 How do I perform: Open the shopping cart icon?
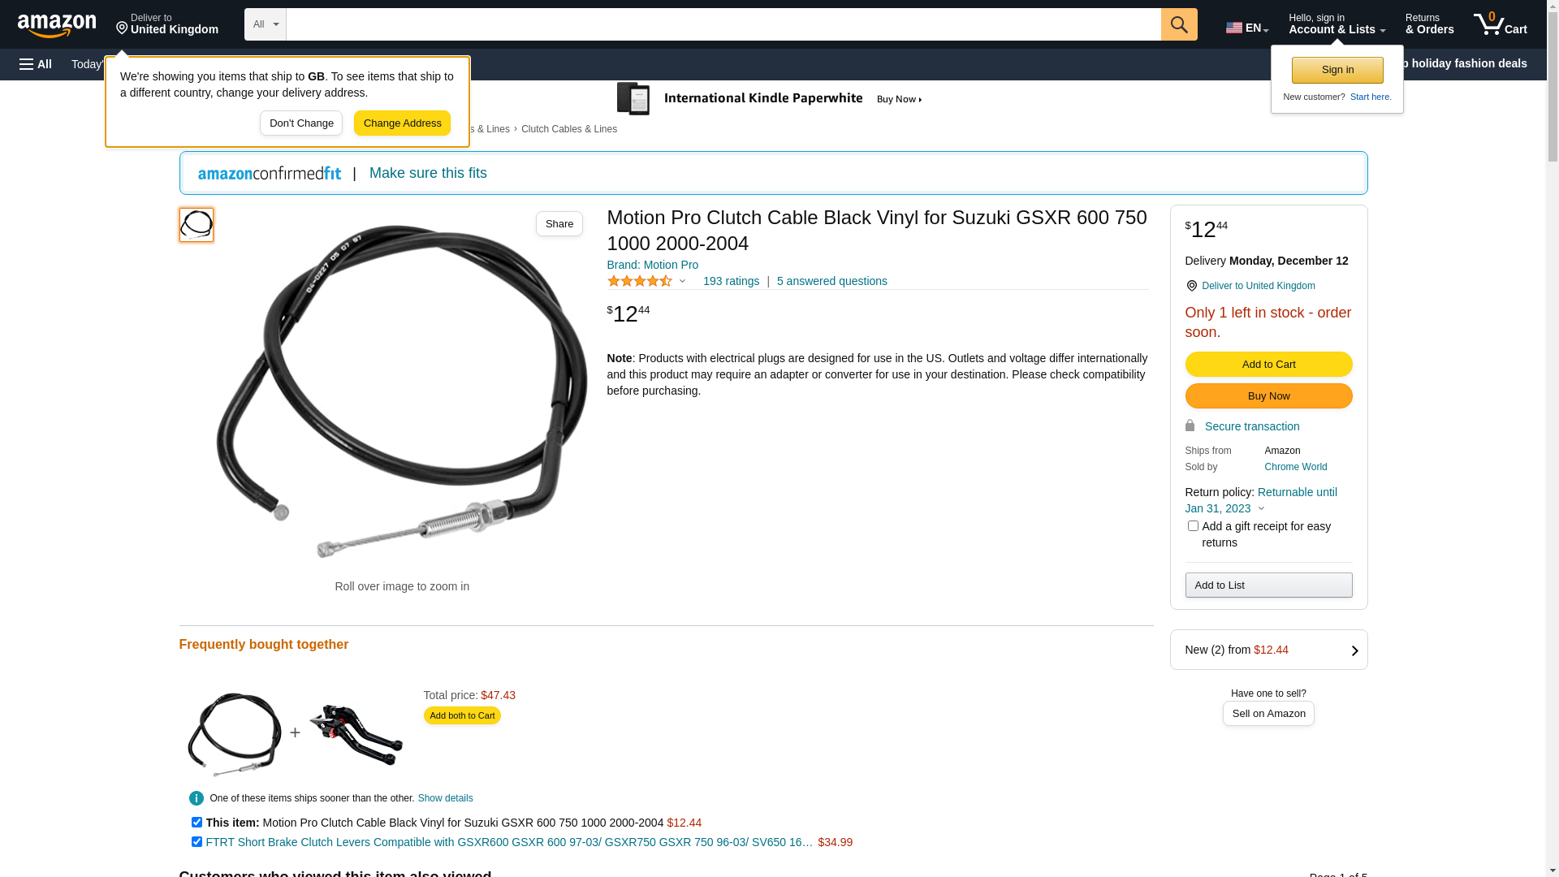tap(1500, 24)
